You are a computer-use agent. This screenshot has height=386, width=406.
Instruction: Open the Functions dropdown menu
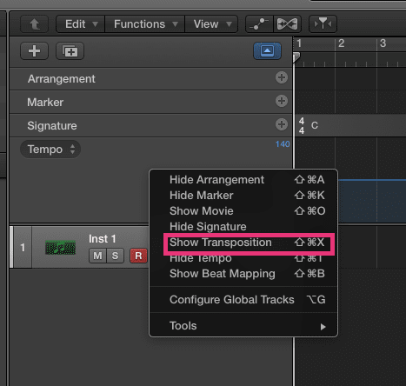click(x=144, y=24)
